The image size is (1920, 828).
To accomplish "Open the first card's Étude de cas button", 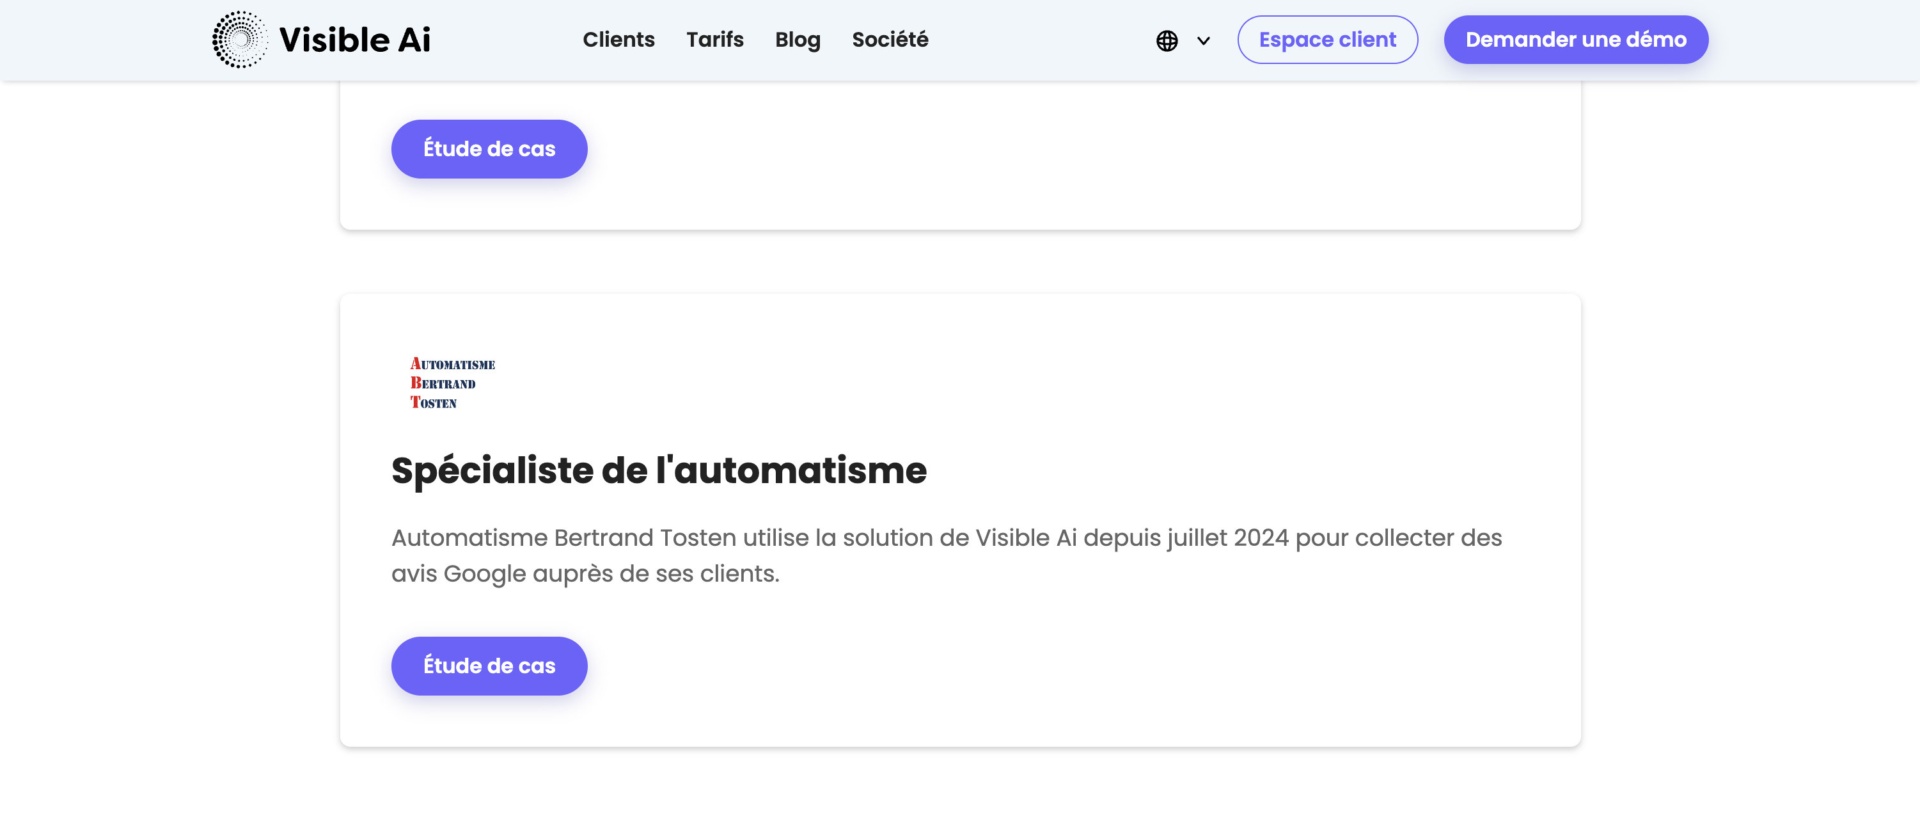I will point(489,148).
